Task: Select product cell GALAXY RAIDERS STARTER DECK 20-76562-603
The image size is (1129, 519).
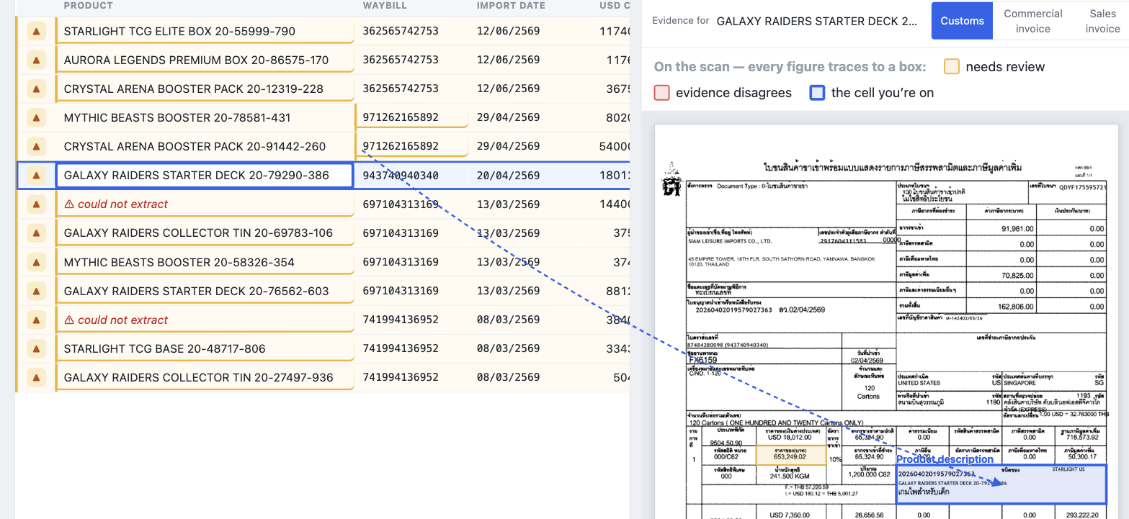Action: pyautogui.click(x=205, y=291)
